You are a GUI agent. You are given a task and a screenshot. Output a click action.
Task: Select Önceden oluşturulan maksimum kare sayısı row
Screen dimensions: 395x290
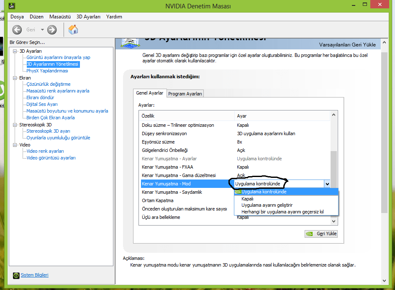(x=187, y=209)
